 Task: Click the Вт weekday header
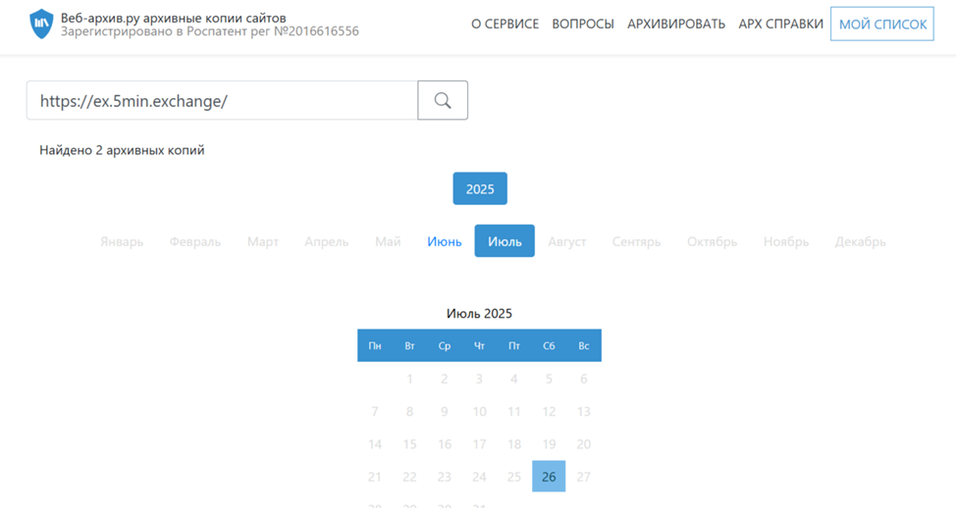tap(409, 345)
